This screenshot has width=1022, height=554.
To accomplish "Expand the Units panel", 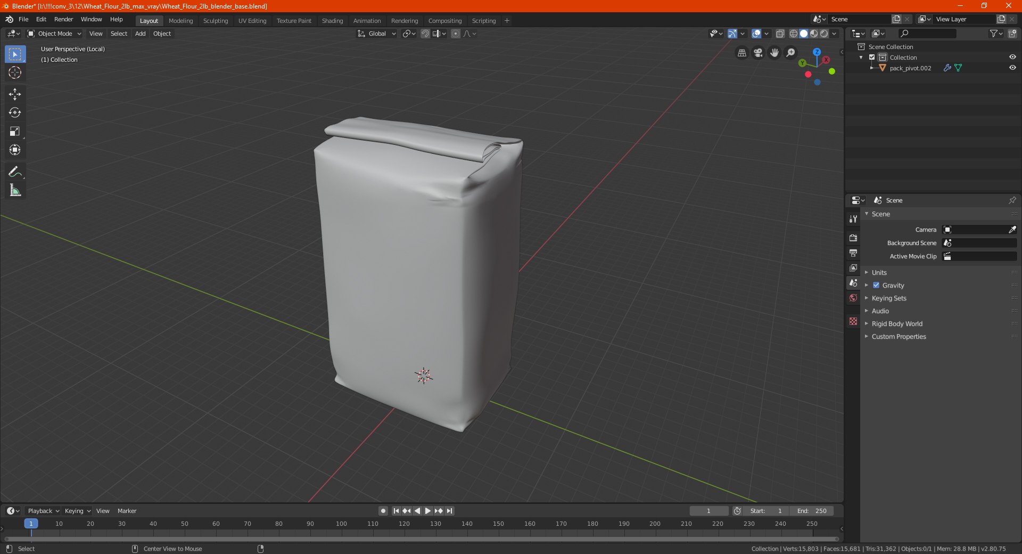I will [x=879, y=272].
